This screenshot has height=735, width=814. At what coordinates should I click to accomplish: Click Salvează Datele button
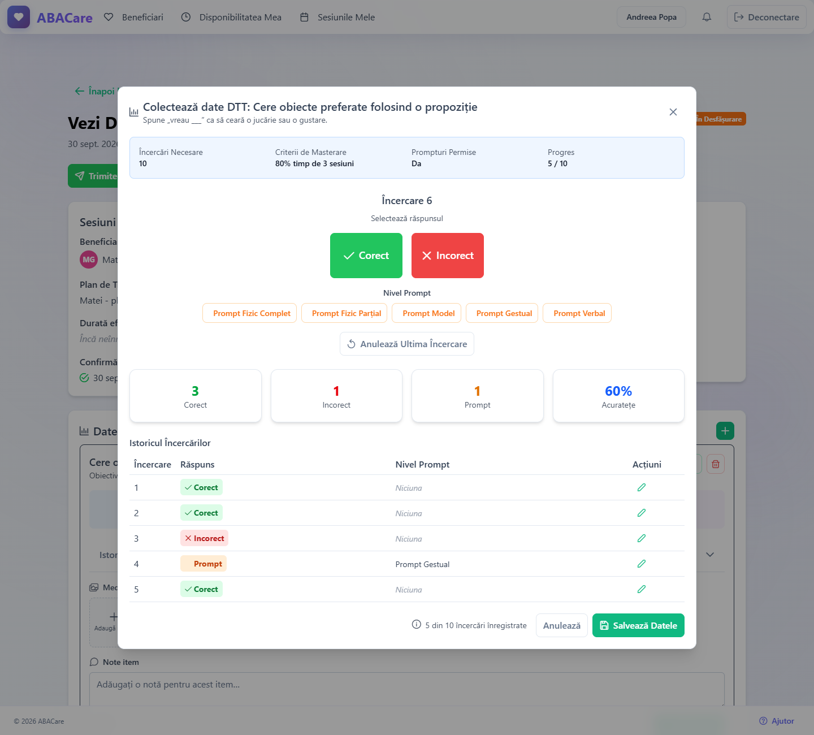coord(638,625)
